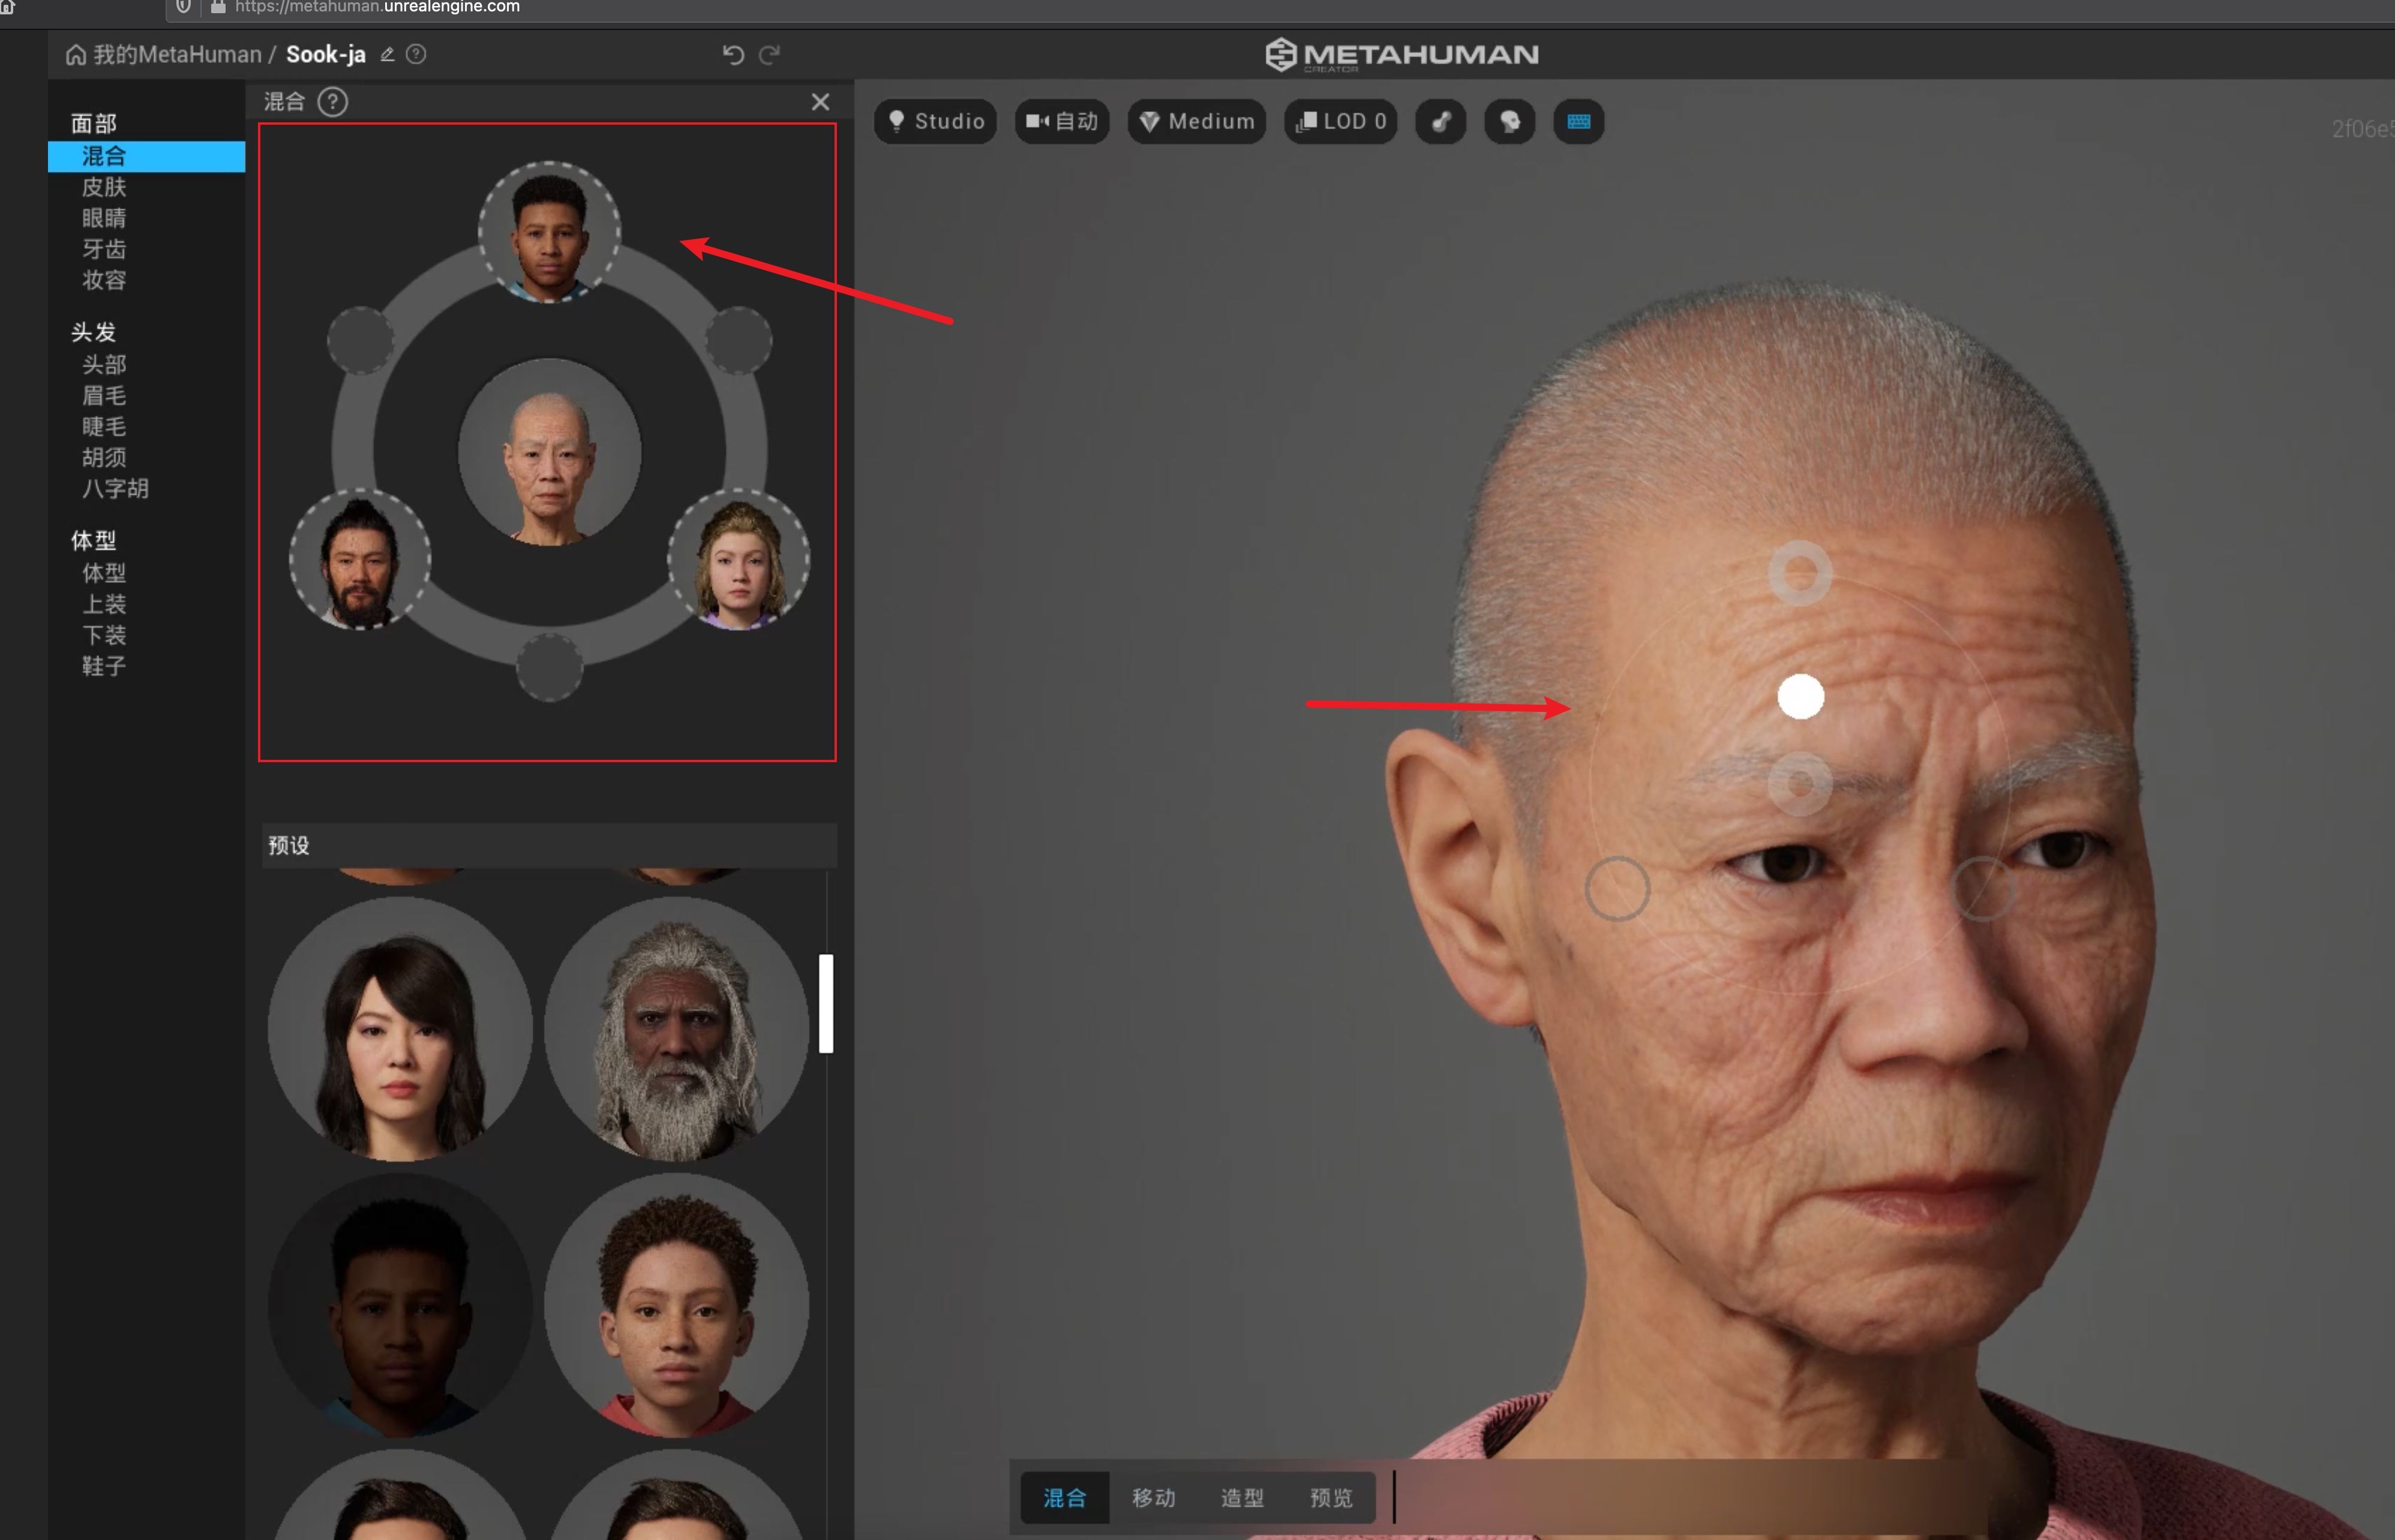Screen dimensions: 2395x1540
Task: Switch to the 造型 mode tab
Action: point(1242,1497)
